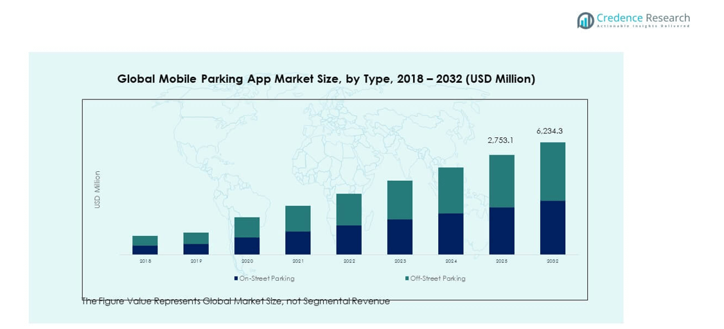
Task: Click the Off-Street Parking legend color square
Action: (407, 278)
